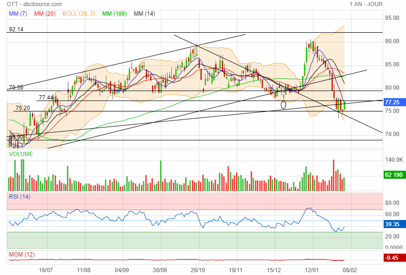Select the "60.00" RSI axis value
Image resolution: width=406 pixels, height=275 pixels.
(x=392, y=214)
